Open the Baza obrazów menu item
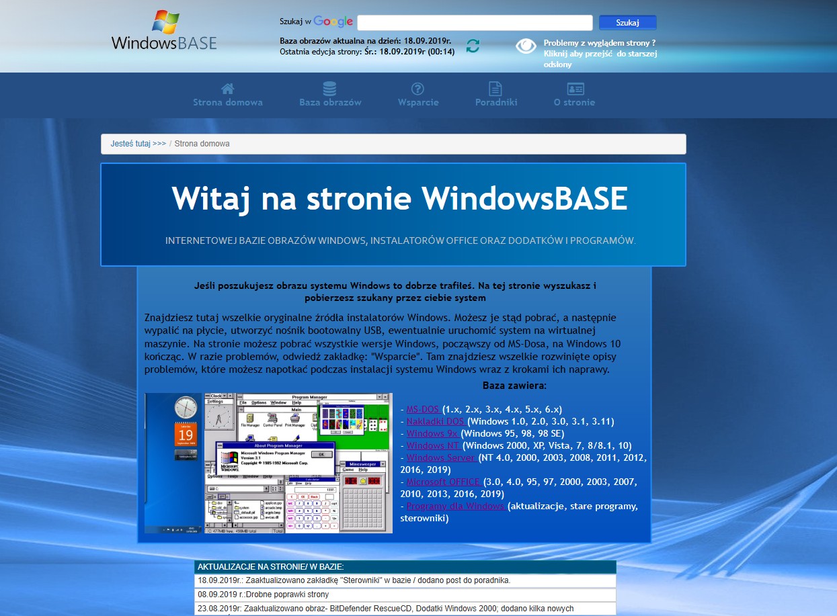The image size is (837, 616). (330, 103)
